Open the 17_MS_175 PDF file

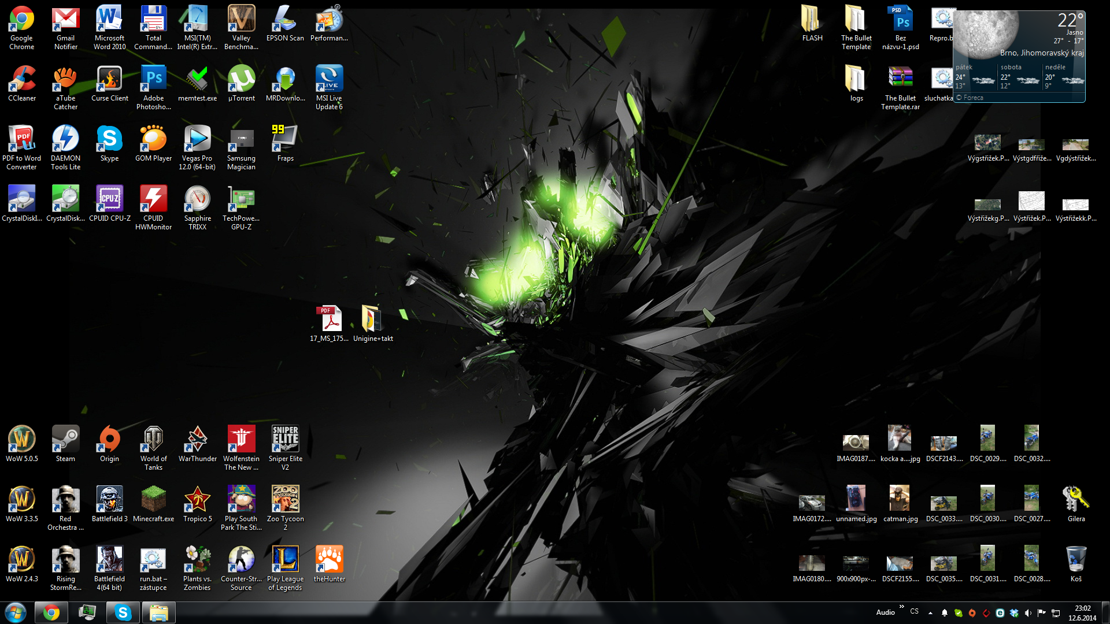(329, 320)
